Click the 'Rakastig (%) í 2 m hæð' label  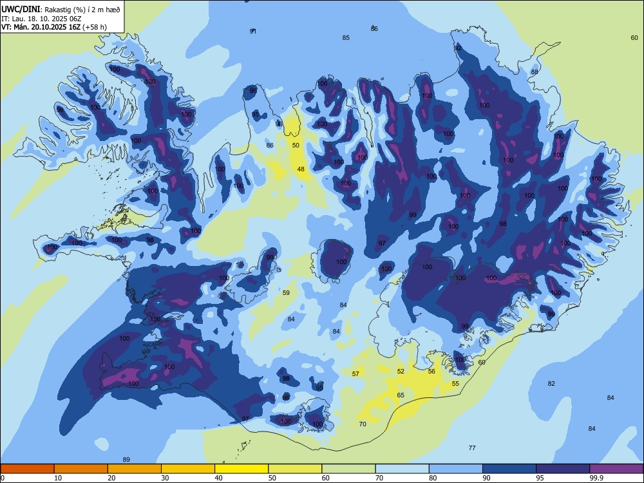pos(82,10)
